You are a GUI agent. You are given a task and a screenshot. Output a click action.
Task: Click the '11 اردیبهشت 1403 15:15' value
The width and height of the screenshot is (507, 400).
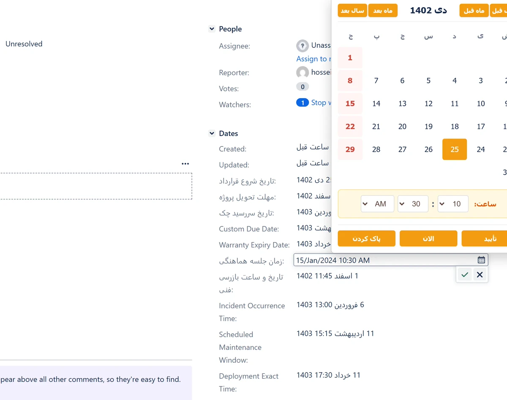pos(335,333)
